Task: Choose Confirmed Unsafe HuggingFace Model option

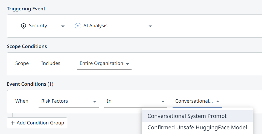Action: (x=197, y=127)
